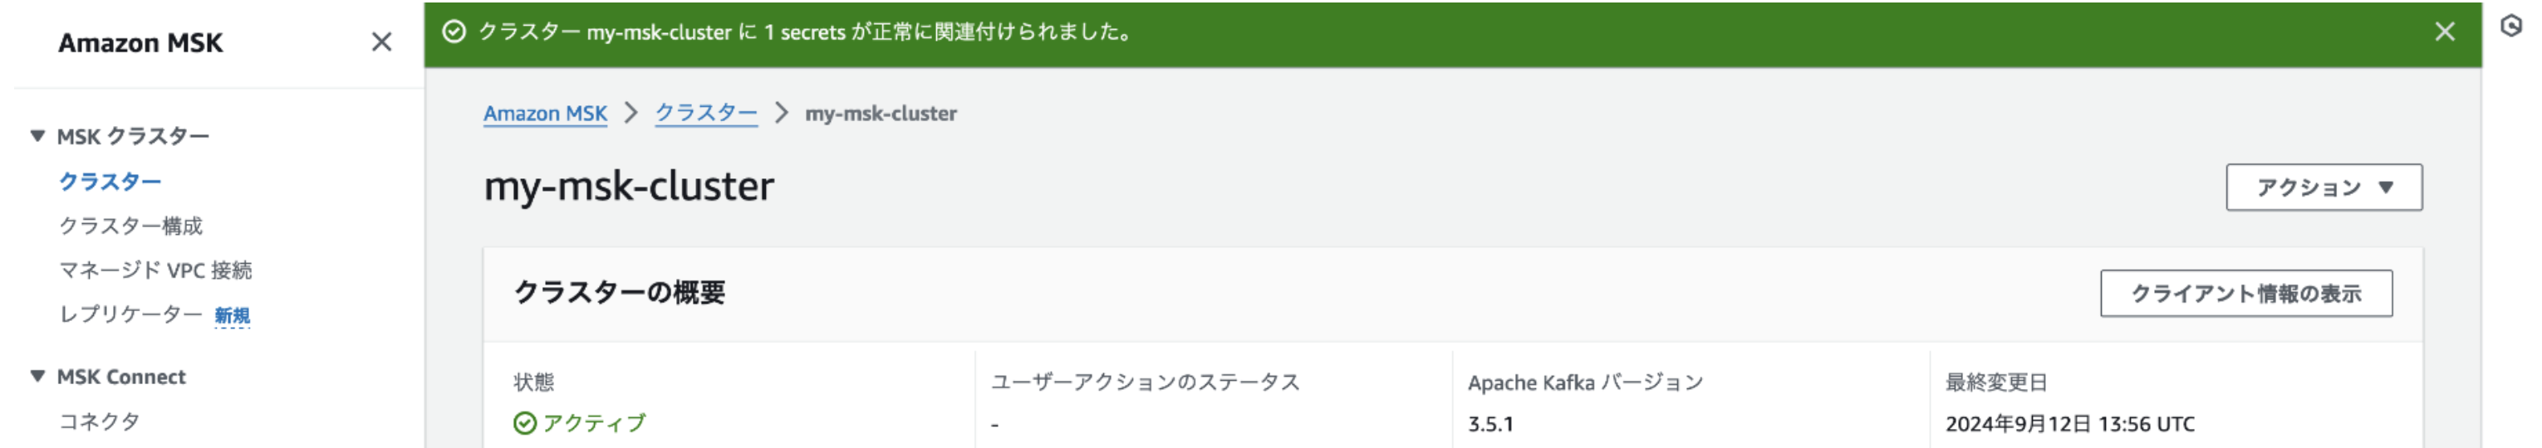Collapse the MSK Connect sidebar section
2542x448 pixels.
pyautogui.click(x=37, y=376)
